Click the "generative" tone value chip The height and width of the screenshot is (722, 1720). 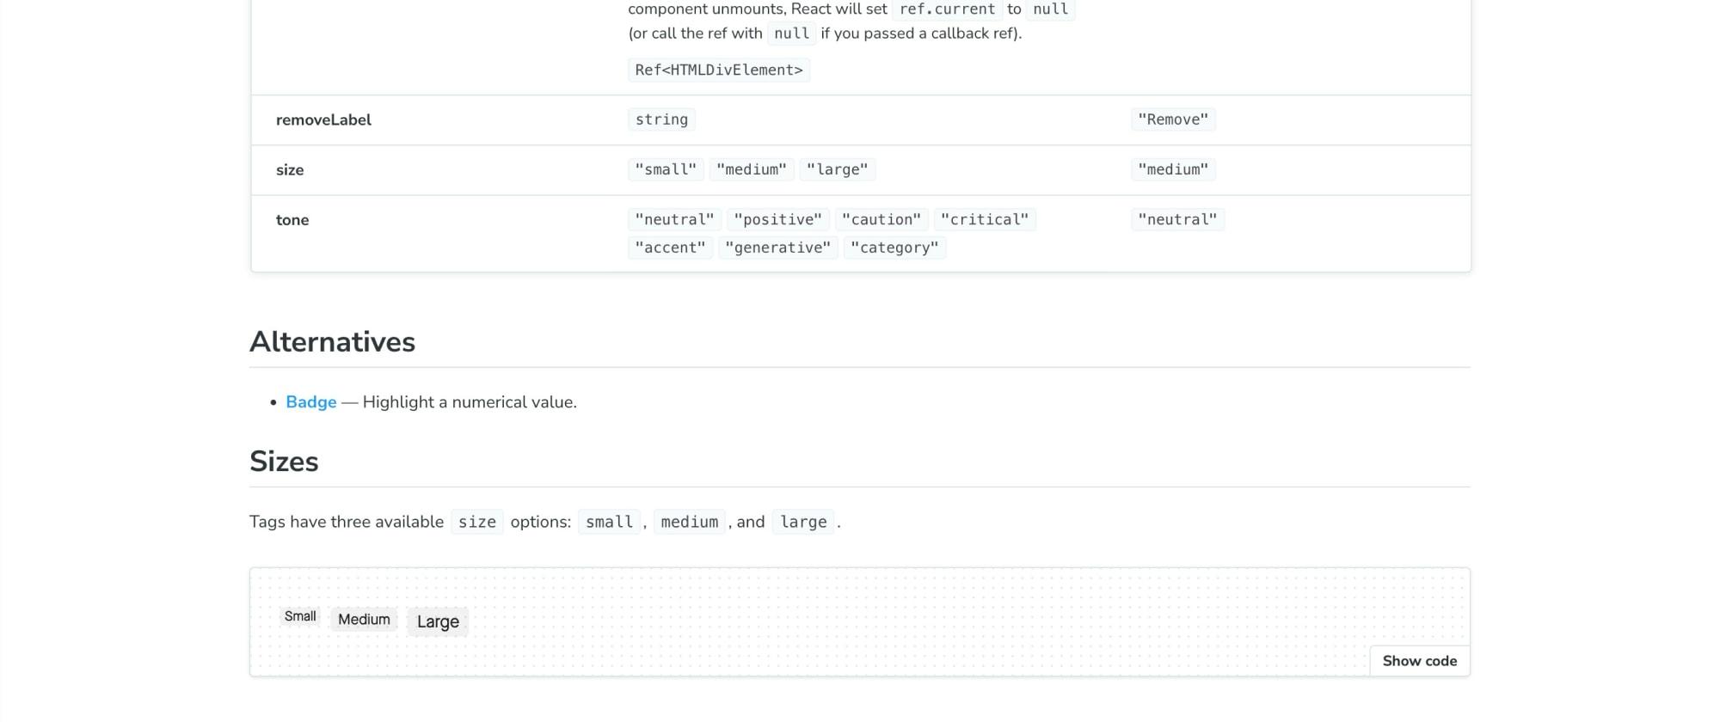click(x=777, y=248)
